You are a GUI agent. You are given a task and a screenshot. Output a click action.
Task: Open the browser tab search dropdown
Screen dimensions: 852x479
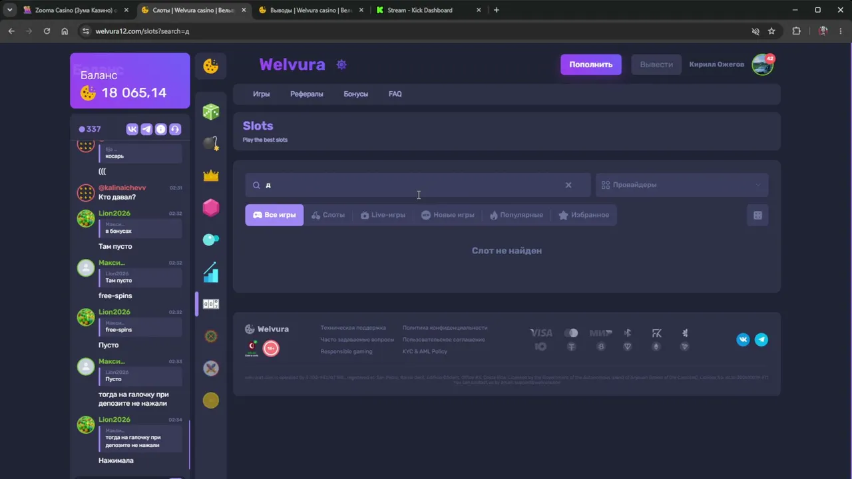coord(9,10)
